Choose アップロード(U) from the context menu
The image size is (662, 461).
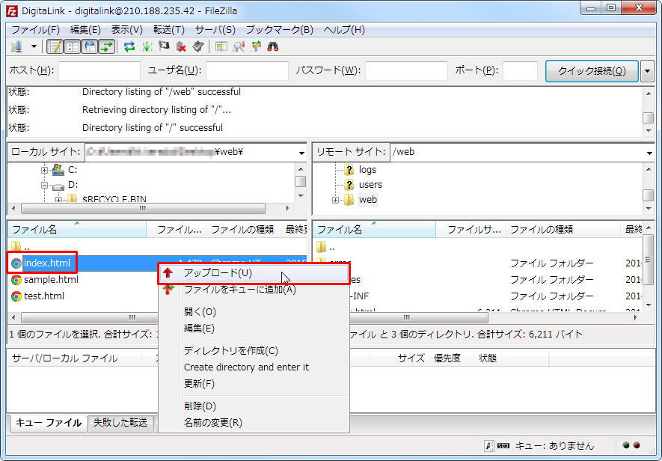[254, 273]
